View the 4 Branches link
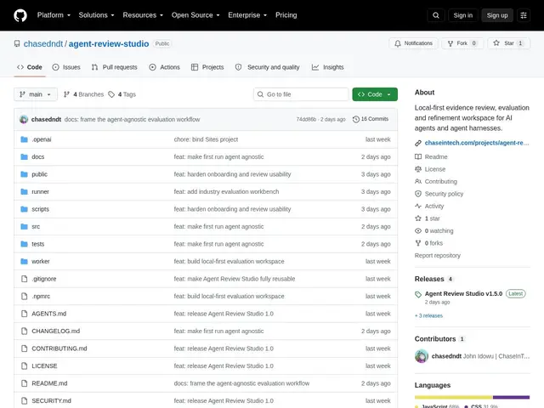 [x=83, y=94]
